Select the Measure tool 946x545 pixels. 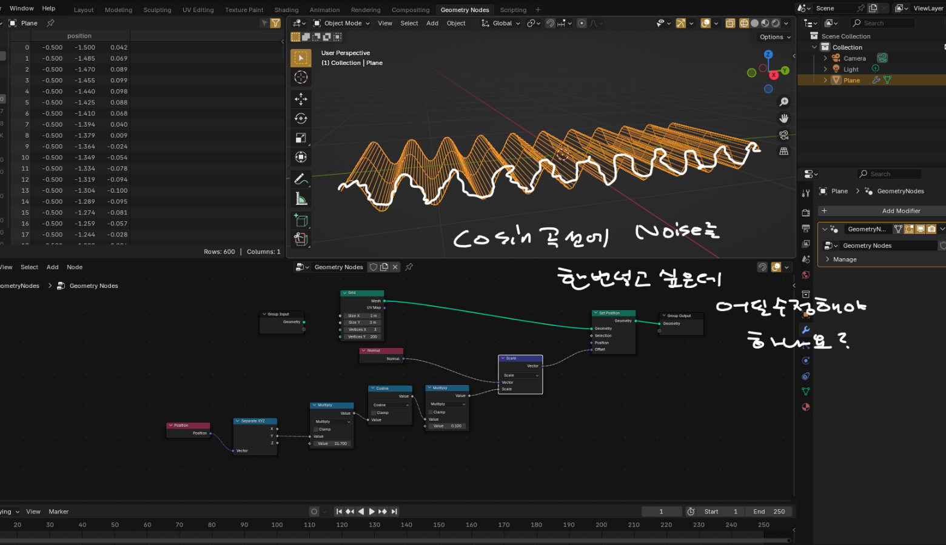[301, 199]
